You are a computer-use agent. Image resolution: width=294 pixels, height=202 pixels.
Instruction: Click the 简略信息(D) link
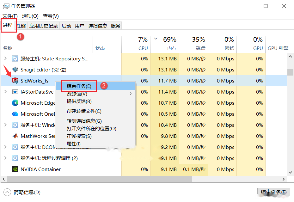[x=27, y=192]
